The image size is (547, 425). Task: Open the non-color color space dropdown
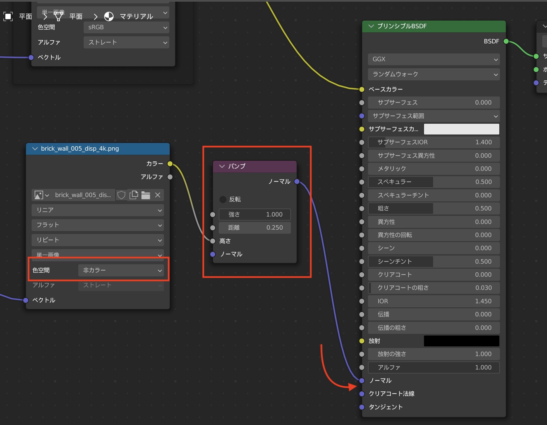[121, 270]
